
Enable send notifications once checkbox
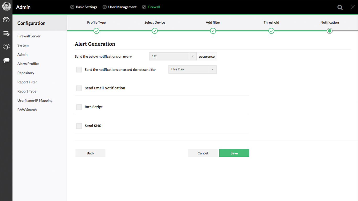tap(79, 70)
